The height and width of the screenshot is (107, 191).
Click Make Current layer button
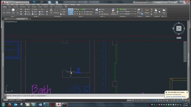click(88, 12)
